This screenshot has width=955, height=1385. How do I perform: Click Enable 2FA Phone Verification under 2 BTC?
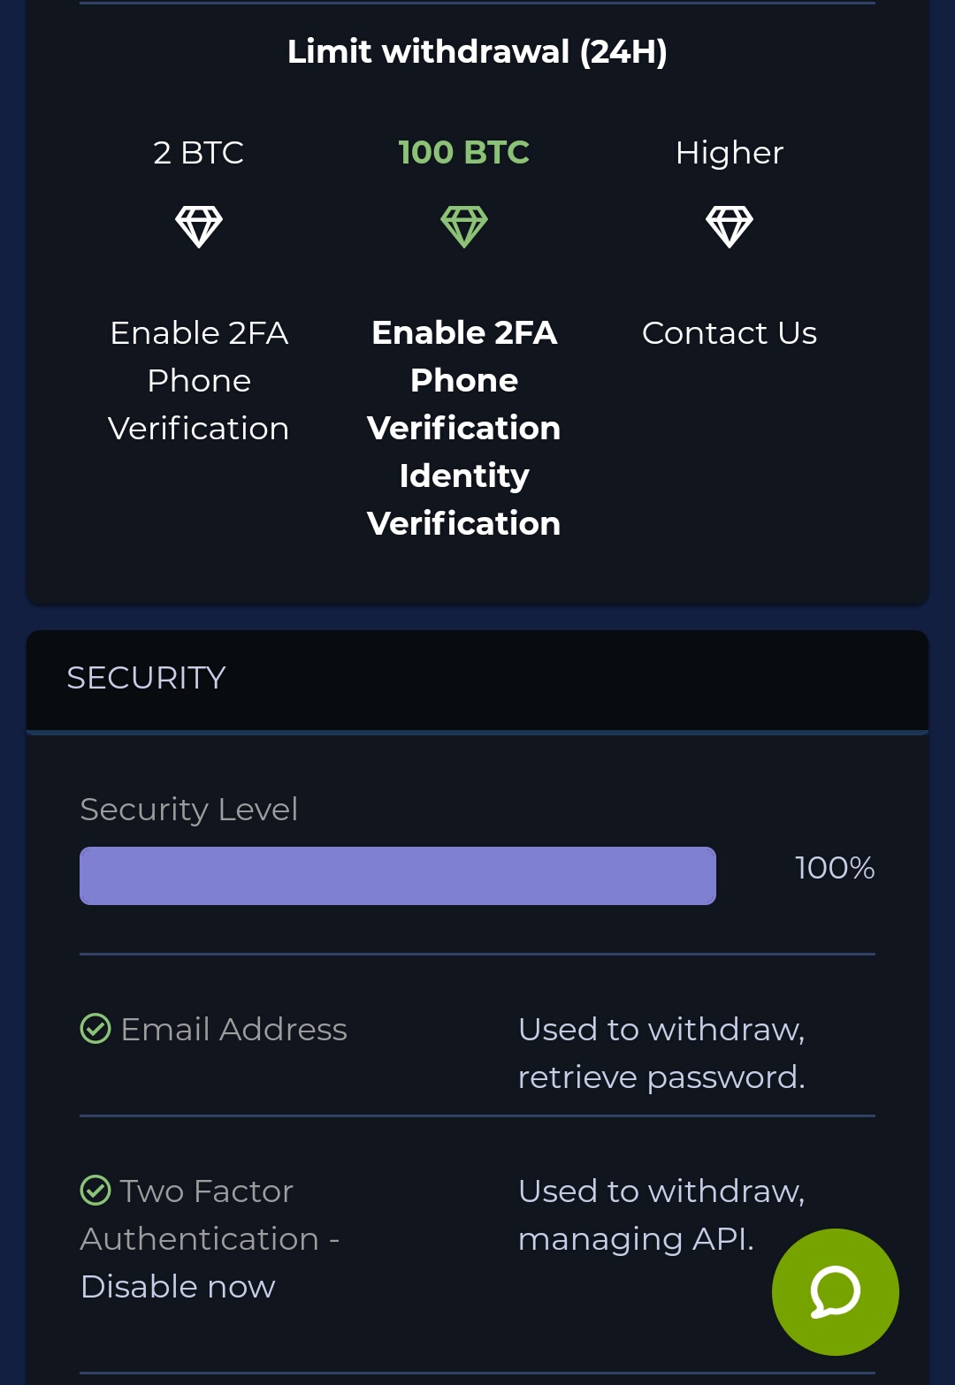(199, 381)
